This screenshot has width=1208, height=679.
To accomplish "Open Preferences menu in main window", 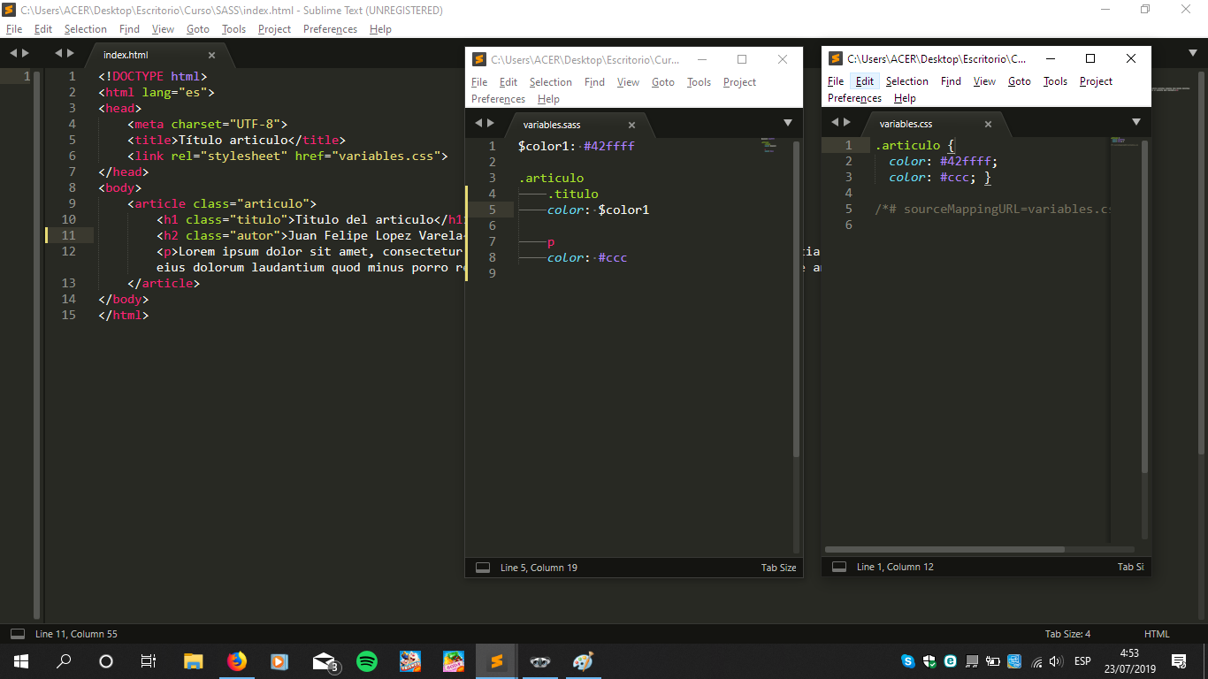I will 330,29.
